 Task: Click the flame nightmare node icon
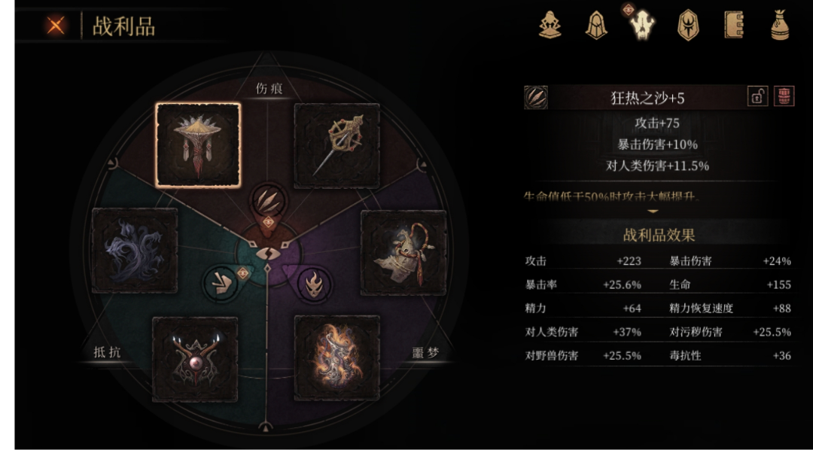[314, 284]
